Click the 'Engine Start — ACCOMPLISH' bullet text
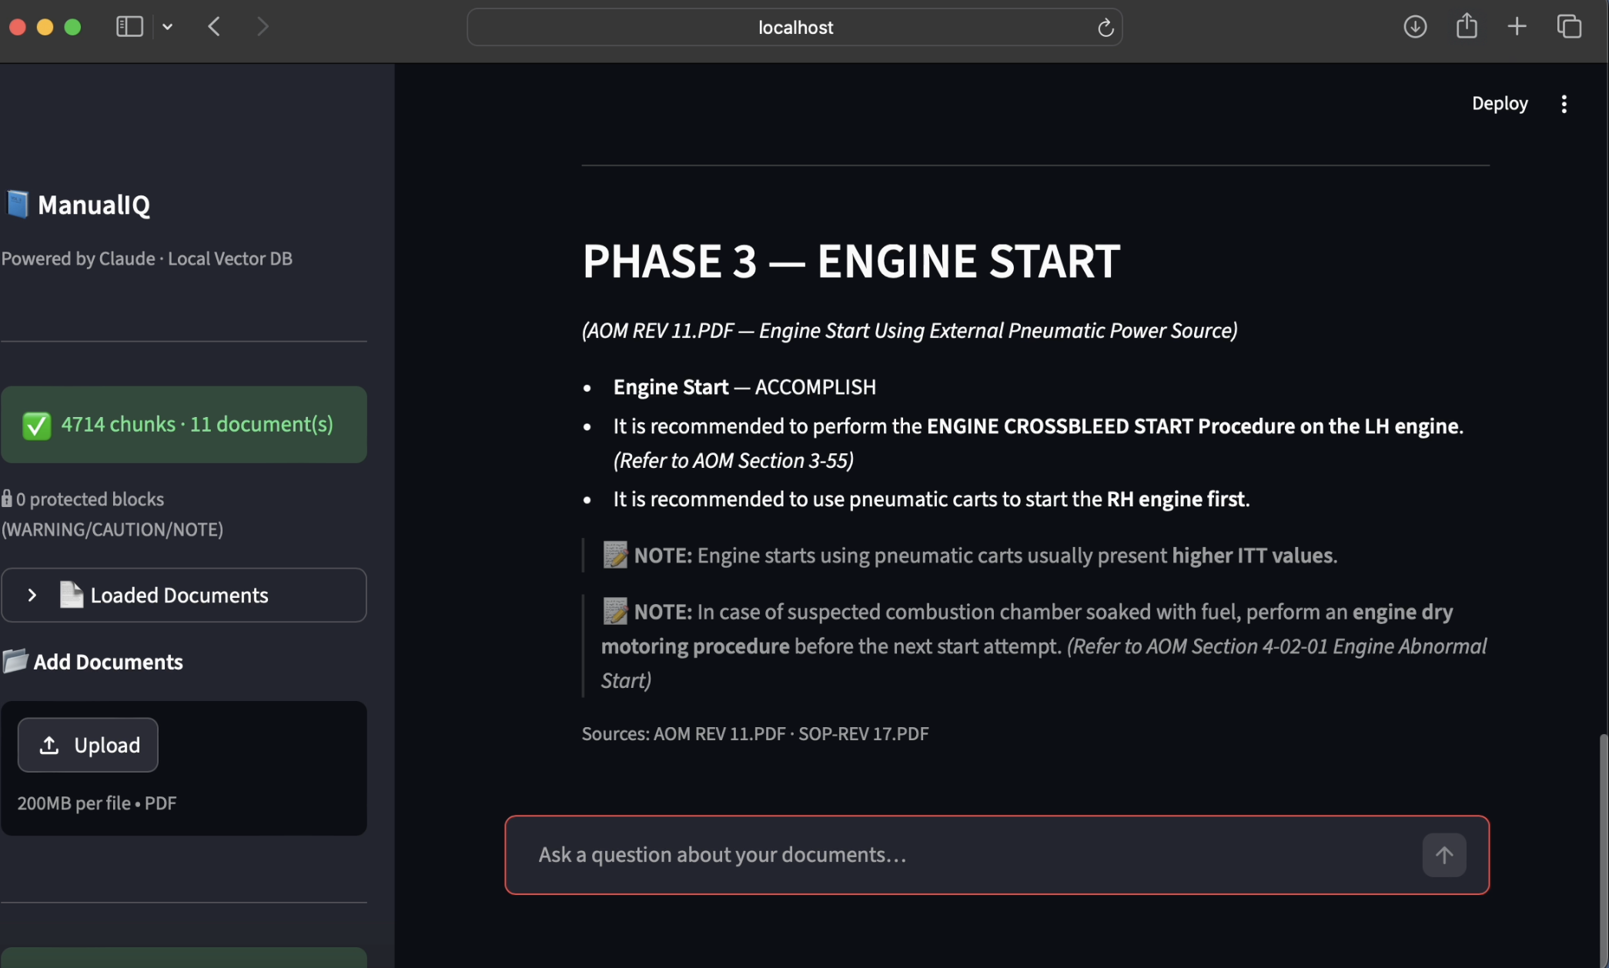This screenshot has width=1609, height=968. (744, 387)
